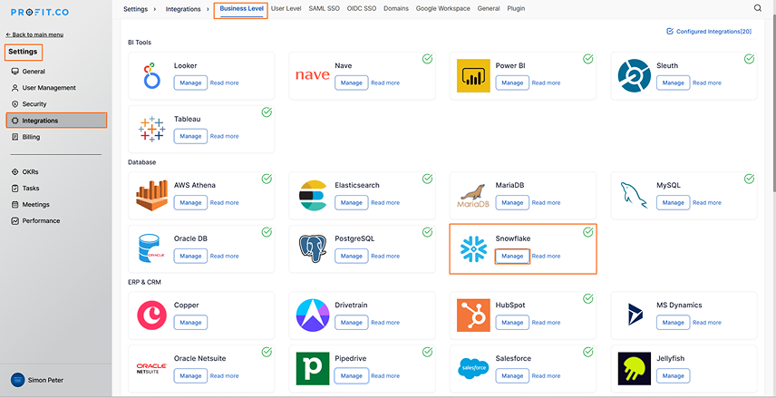Click Integrations breadcrumb in top bar

pos(183,9)
